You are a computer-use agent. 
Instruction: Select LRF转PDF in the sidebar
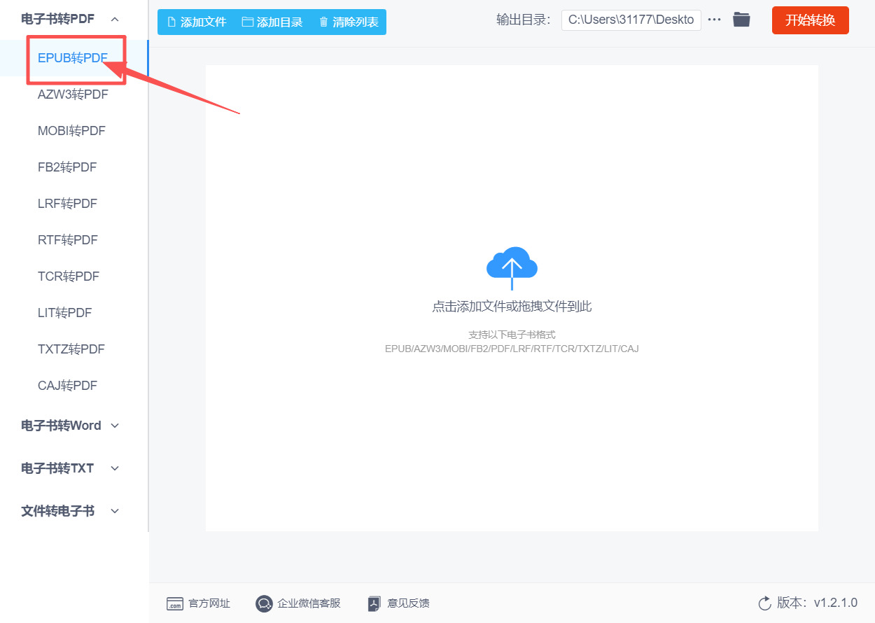pos(67,204)
